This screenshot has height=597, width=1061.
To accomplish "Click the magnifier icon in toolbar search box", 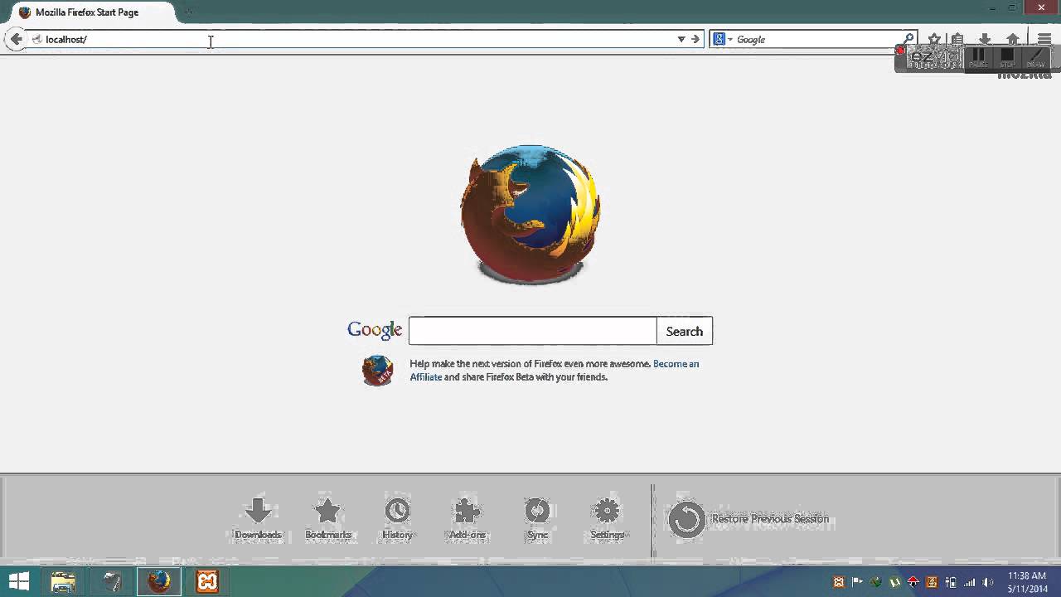I will coord(908,39).
